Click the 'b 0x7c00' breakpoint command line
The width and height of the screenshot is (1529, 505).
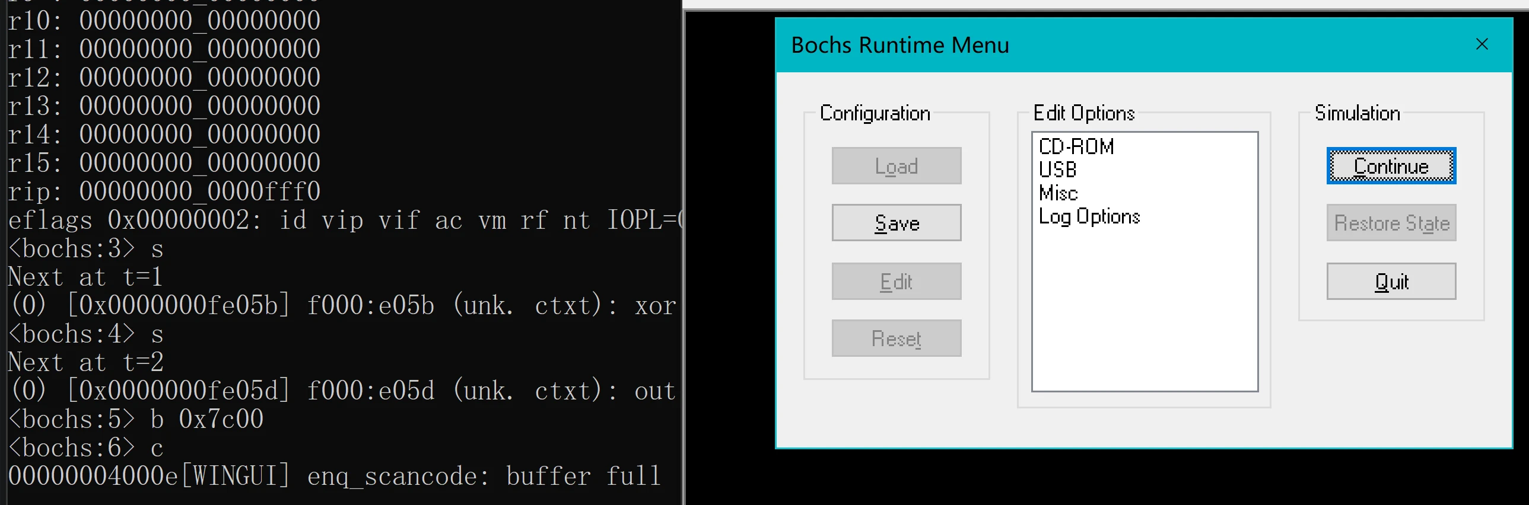pos(136,420)
